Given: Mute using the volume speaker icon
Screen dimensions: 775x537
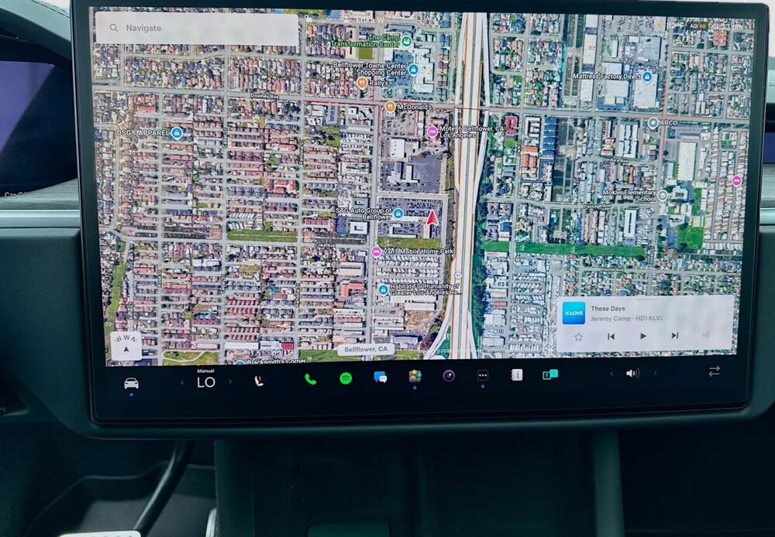Looking at the screenshot, I should (x=632, y=373).
